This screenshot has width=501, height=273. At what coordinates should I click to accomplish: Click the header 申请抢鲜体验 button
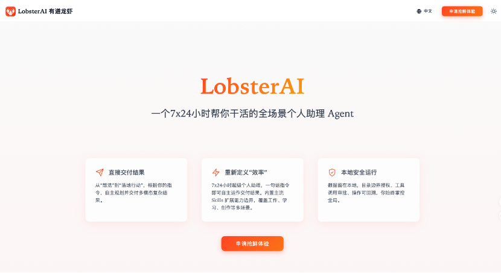click(x=462, y=11)
